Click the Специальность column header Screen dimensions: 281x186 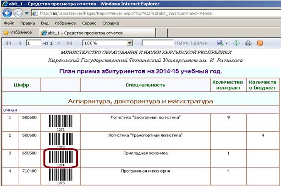(145, 85)
